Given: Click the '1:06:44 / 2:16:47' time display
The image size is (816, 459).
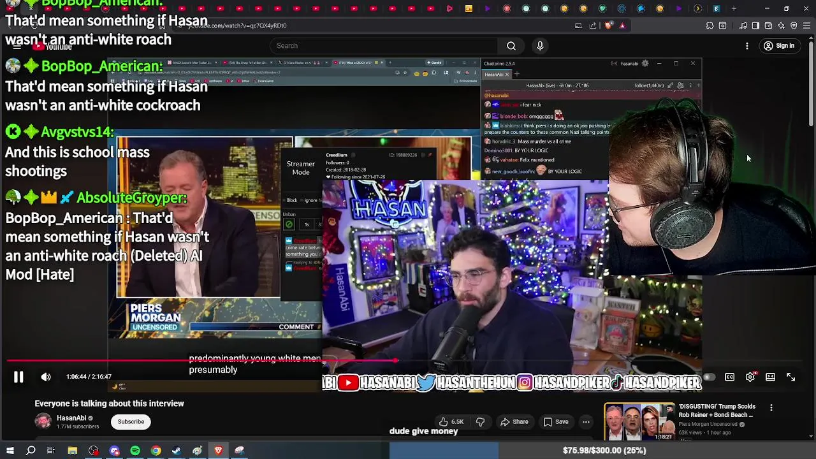Looking at the screenshot, I should click(x=89, y=377).
